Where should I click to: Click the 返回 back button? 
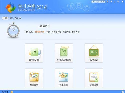[5, 18]
